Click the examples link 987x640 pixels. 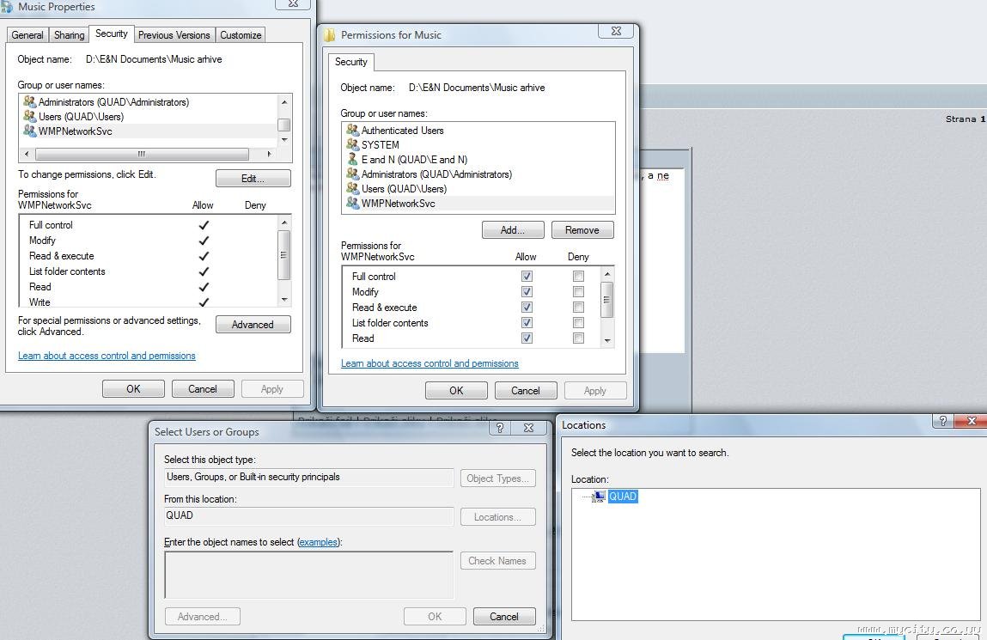tap(319, 542)
